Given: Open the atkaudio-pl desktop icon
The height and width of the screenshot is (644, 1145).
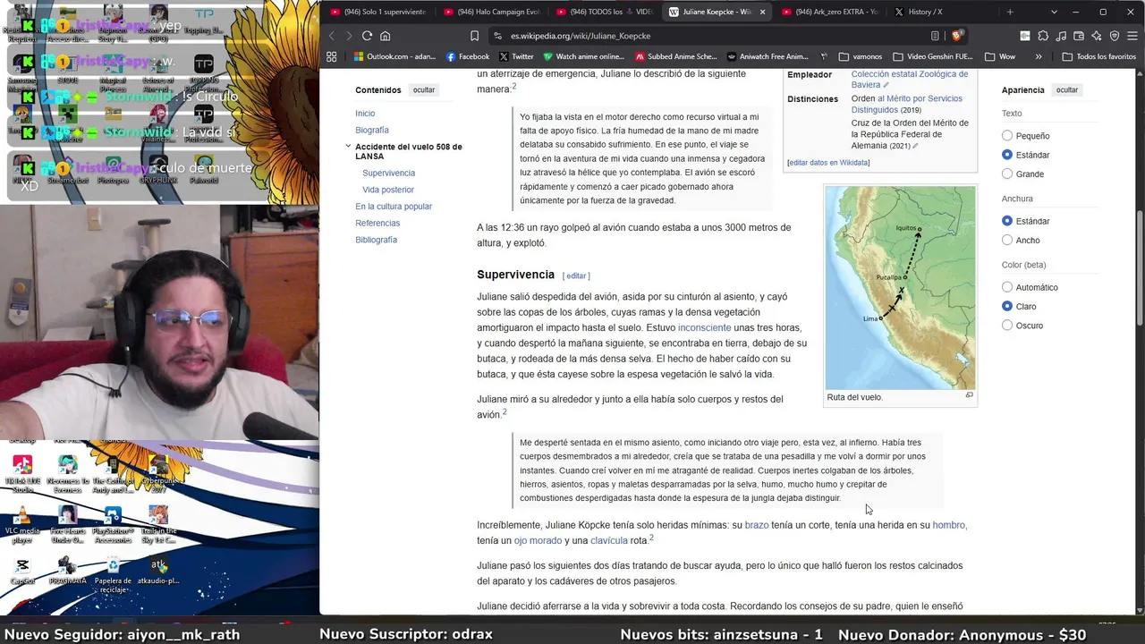Looking at the screenshot, I should pyautogui.click(x=158, y=571).
